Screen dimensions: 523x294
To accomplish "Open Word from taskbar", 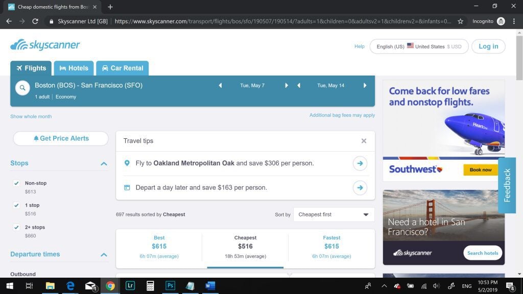I will (210, 286).
